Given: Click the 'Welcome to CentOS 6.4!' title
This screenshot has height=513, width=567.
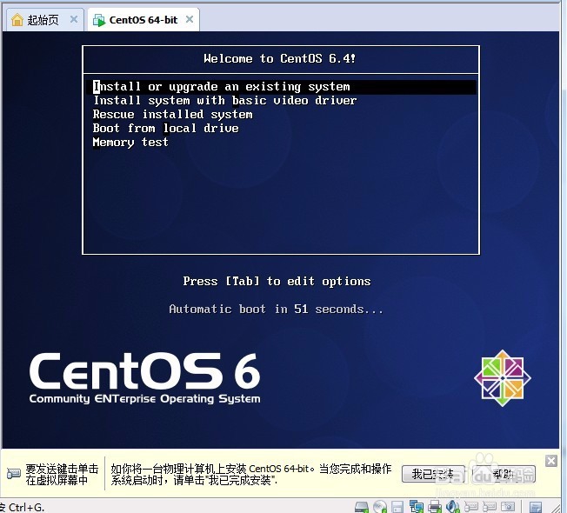Looking at the screenshot, I should tap(280, 58).
